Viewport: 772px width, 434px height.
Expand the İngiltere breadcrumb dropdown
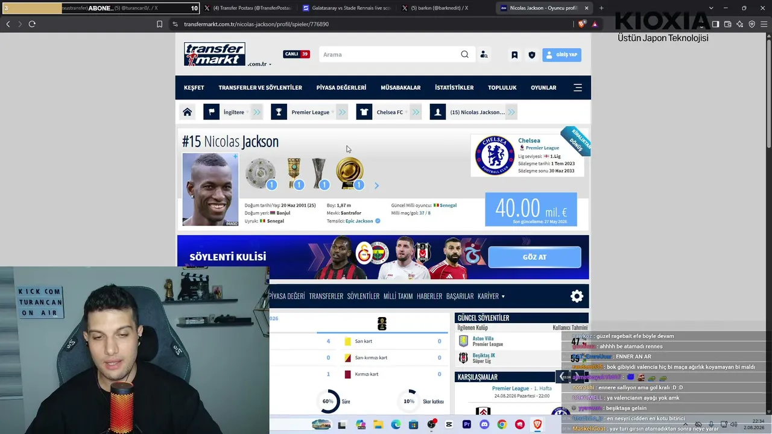[x=257, y=112]
